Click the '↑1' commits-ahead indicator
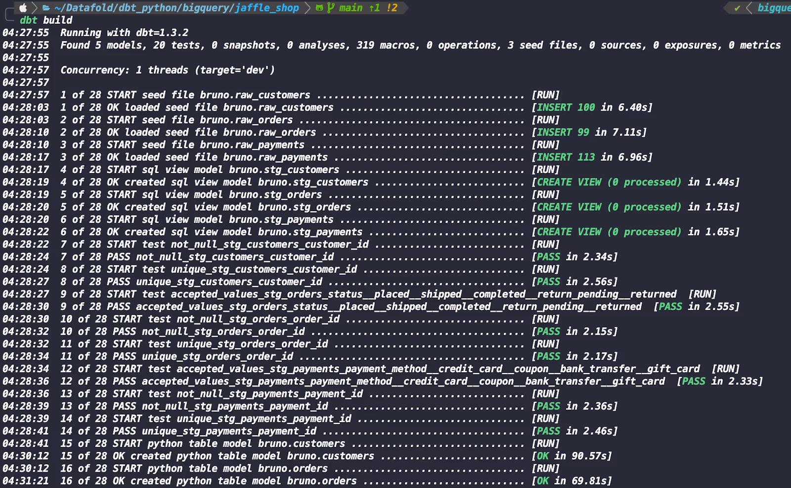Viewport: 791px width, 488px height. pos(375,8)
